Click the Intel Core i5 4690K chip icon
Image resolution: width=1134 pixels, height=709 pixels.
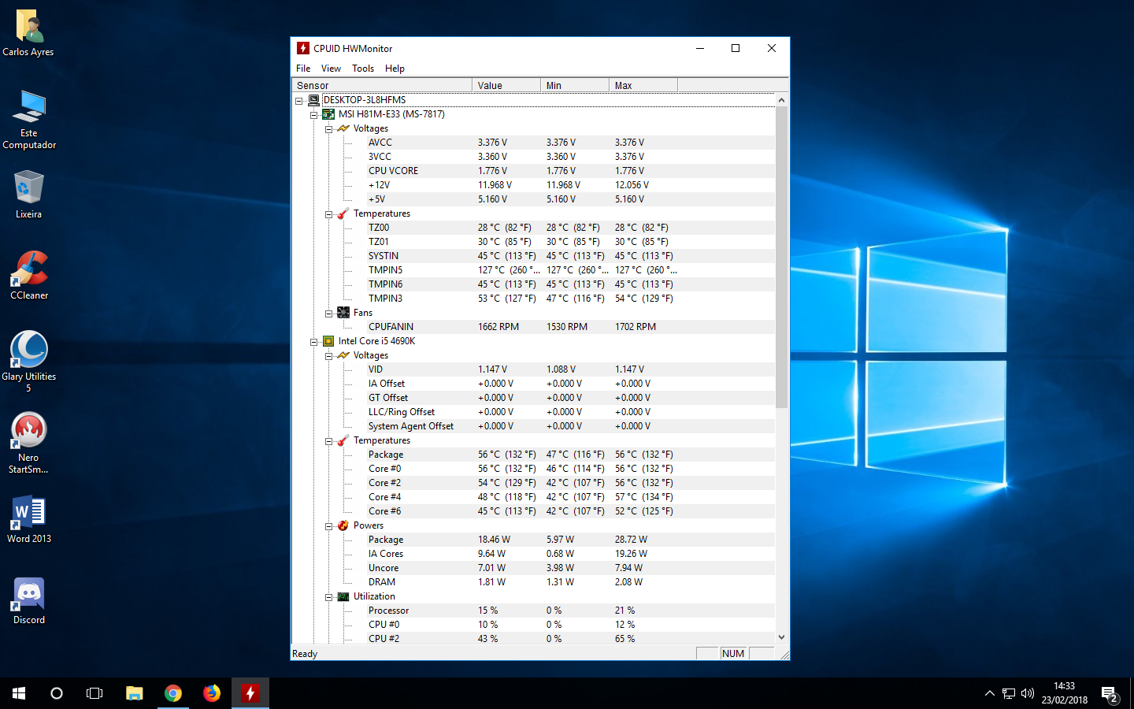[328, 341]
